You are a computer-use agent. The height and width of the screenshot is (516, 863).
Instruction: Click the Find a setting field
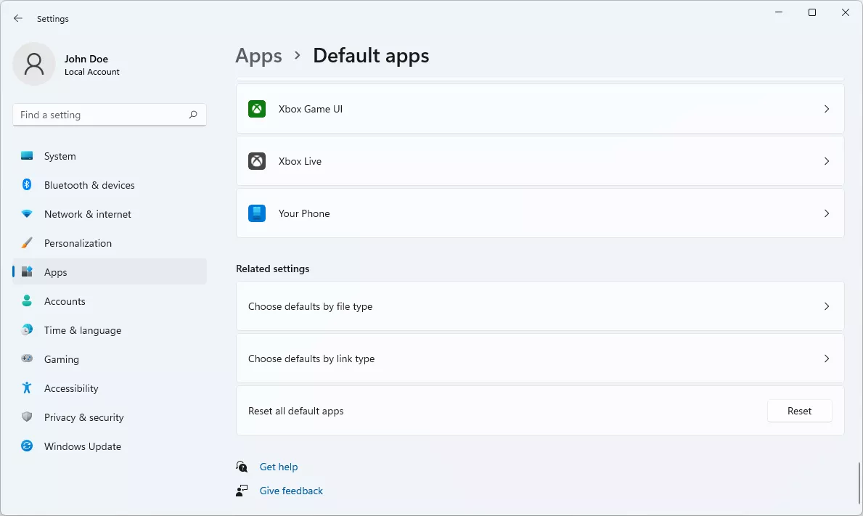(110, 115)
